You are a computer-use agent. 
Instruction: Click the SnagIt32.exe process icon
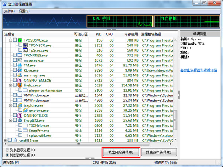[20, 120]
